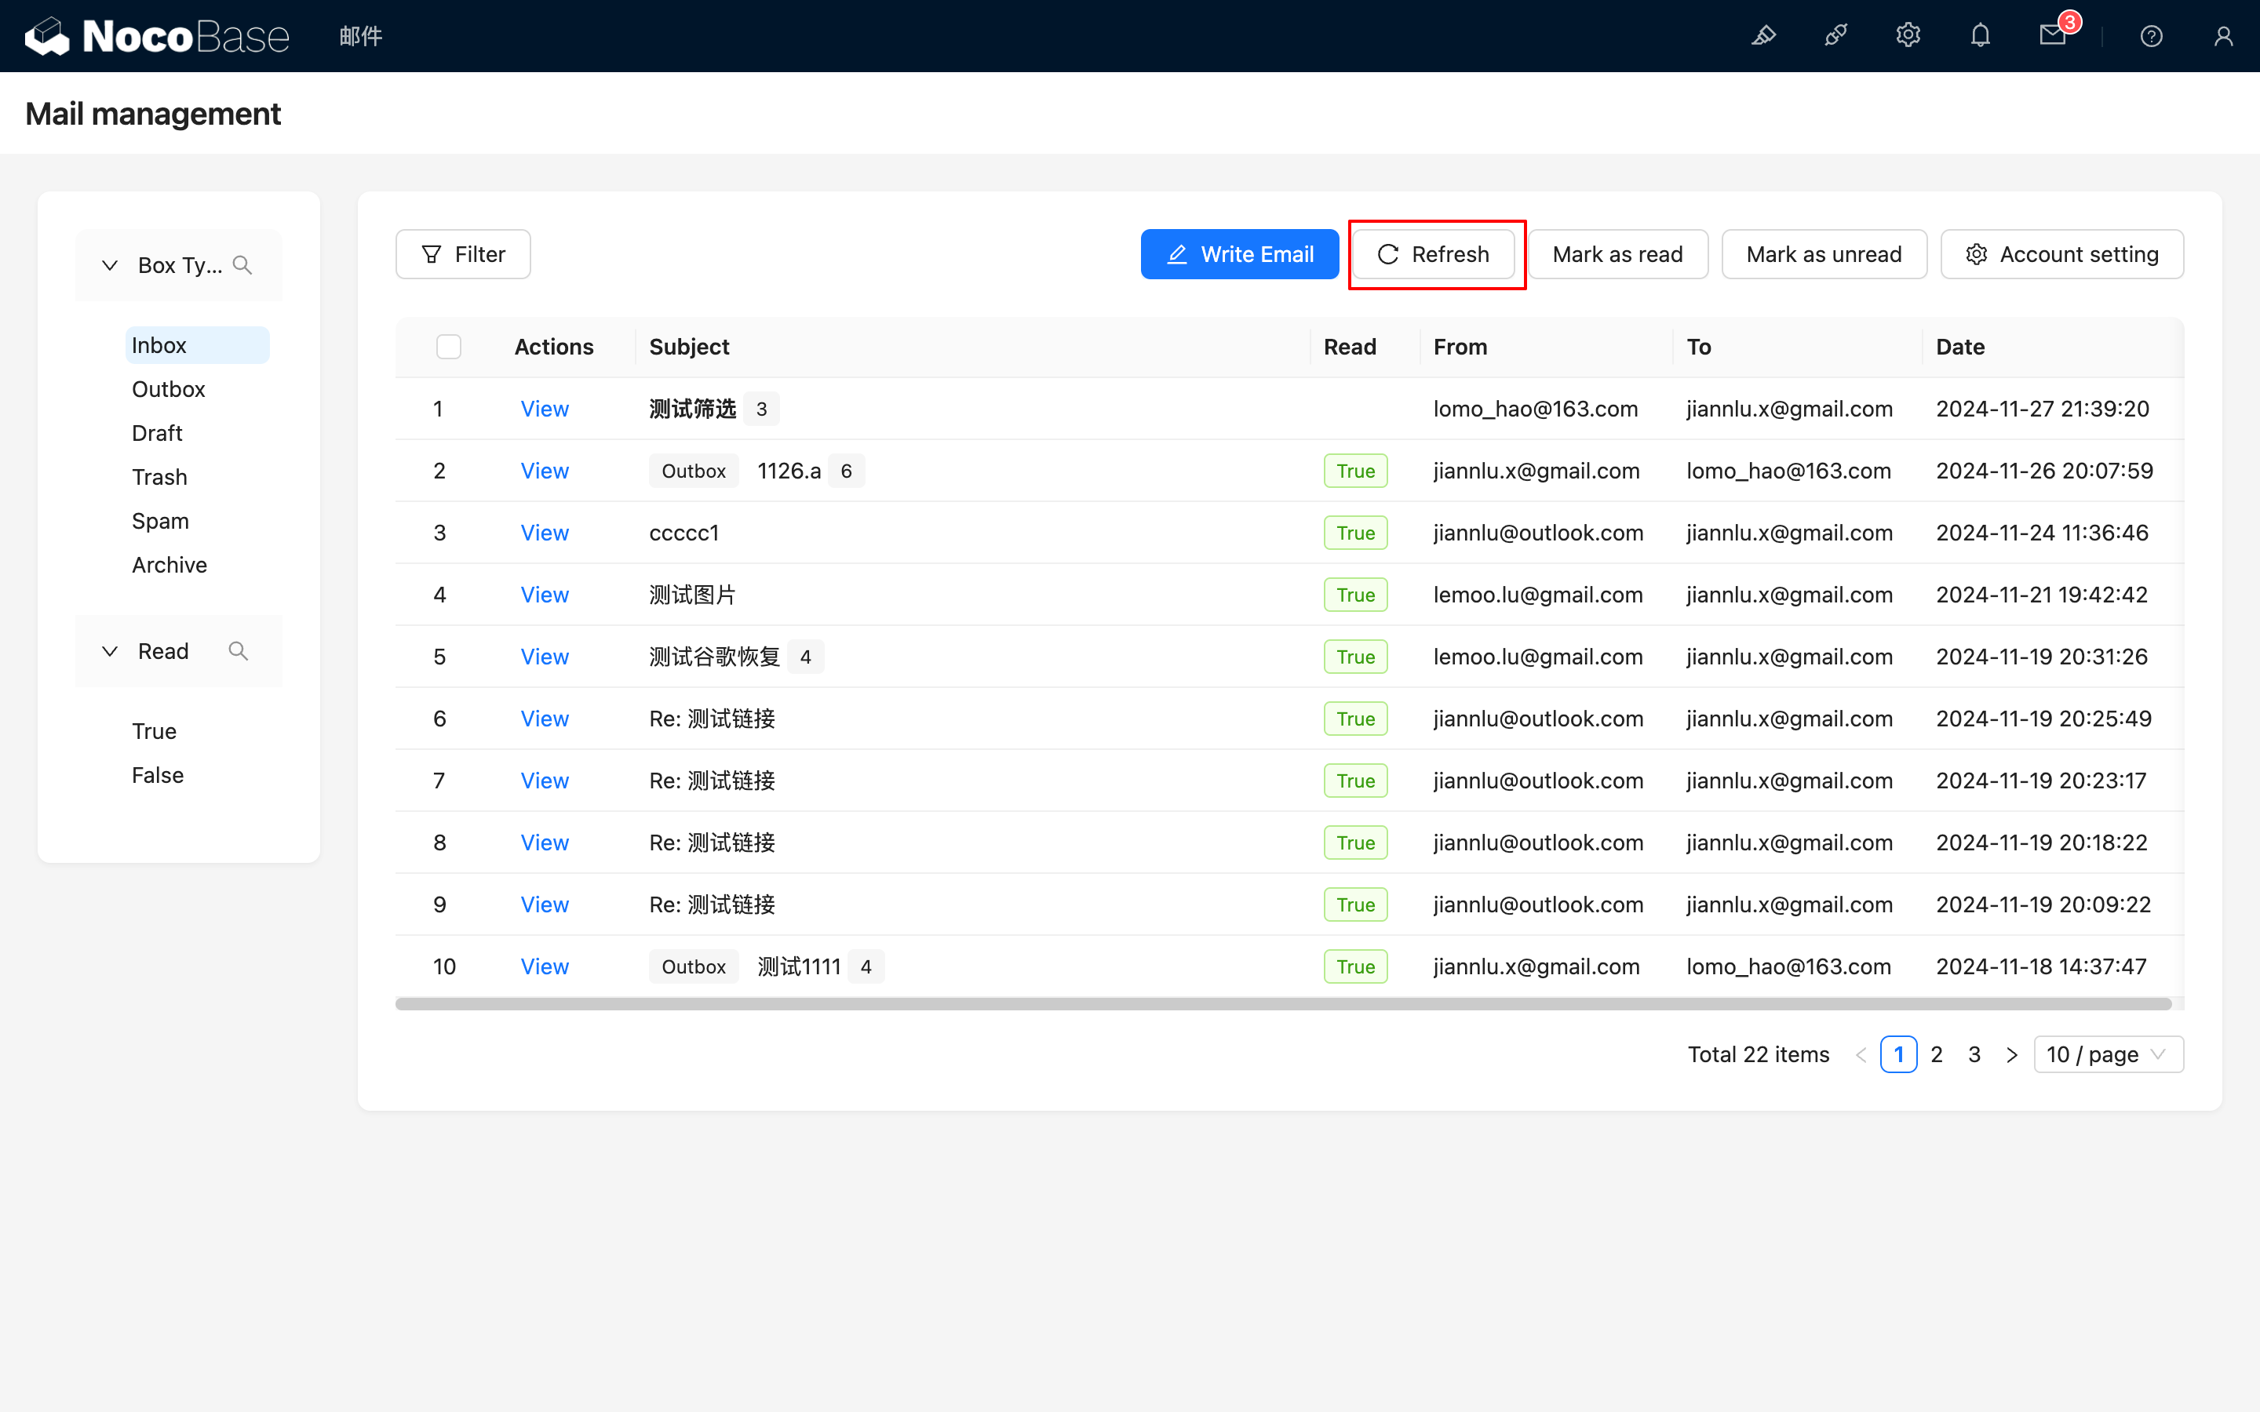Collapse the Box Type filter section
The width and height of the screenshot is (2260, 1412).
click(110, 265)
